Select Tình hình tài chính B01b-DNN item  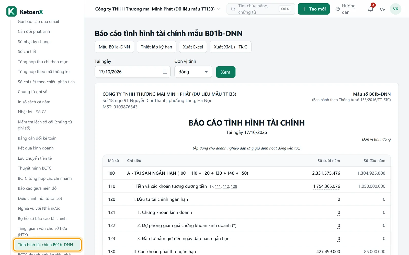tap(48, 245)
